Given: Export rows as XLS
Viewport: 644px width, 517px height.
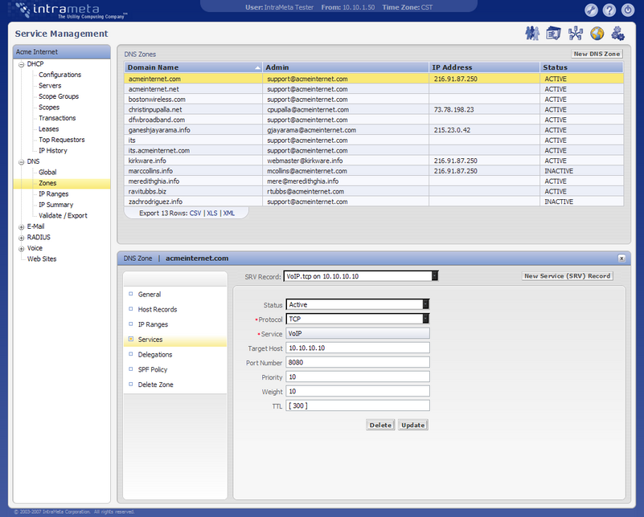Looking at the screenshot, I should tap(212, 214).
